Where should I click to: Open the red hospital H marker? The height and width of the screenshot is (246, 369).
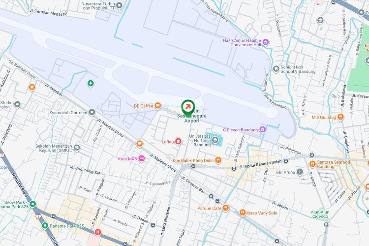click(98, 232)
